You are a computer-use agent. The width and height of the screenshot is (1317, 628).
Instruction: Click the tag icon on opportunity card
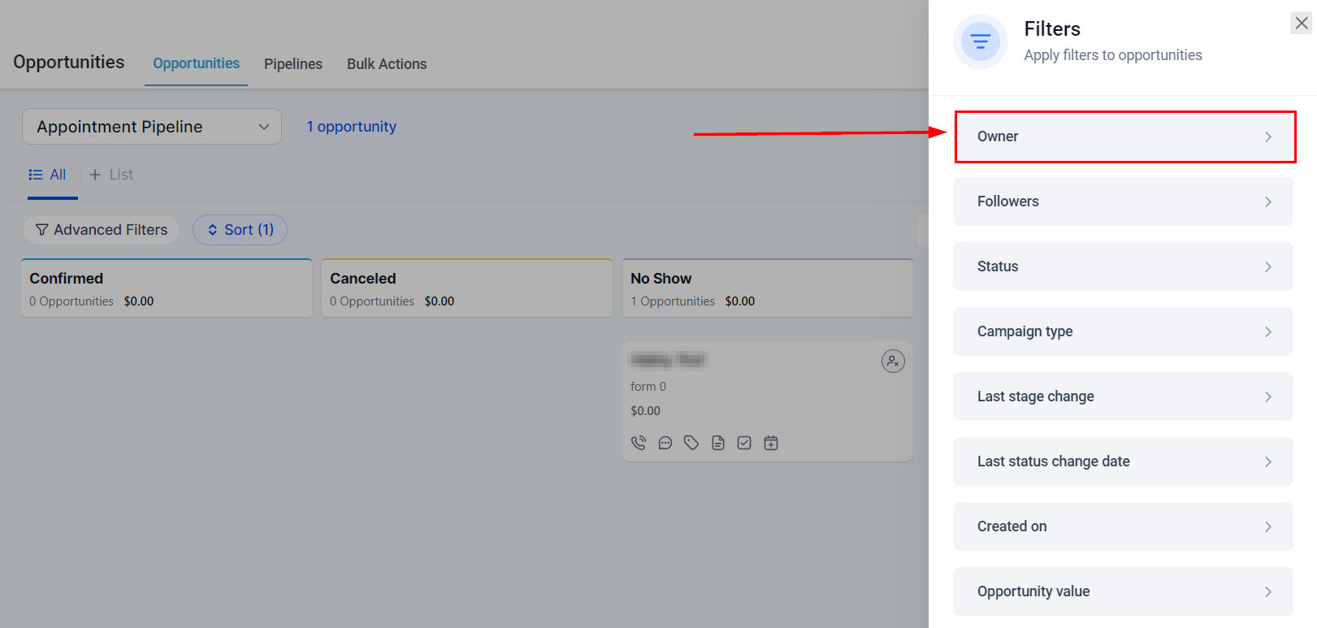691,443
